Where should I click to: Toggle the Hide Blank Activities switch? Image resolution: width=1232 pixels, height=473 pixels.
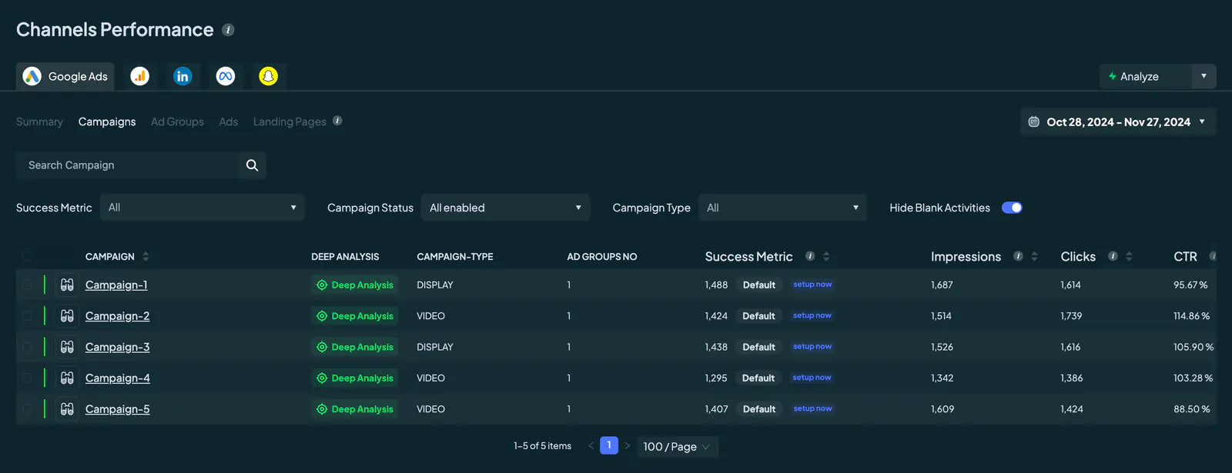1012,208
